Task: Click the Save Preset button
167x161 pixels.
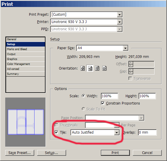Action: (x=20, y=153)
